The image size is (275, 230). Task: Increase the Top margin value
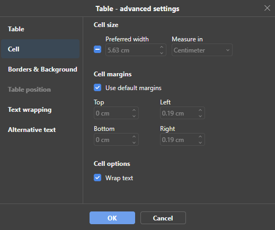[x=134, y=110]
